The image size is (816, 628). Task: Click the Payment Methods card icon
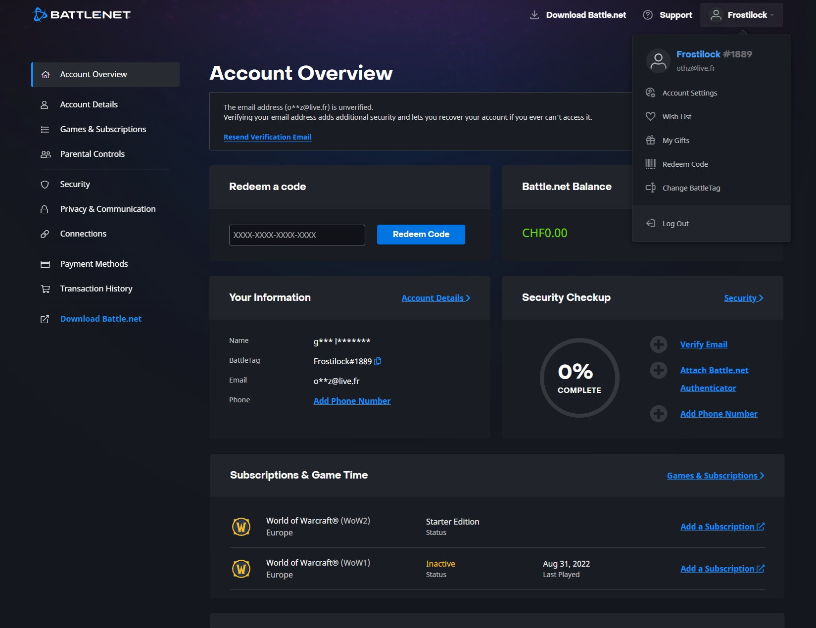click(45, 264)
